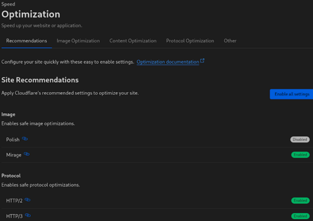The width and height of the screenshot is (313, 221).
Task: Open the Optimization documentation link
Action: click(168, 62)
